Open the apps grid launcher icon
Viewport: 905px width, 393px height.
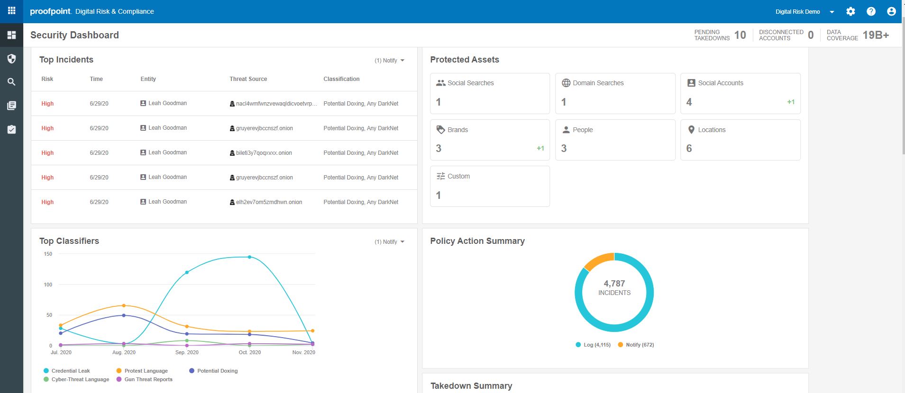[11, 11]
